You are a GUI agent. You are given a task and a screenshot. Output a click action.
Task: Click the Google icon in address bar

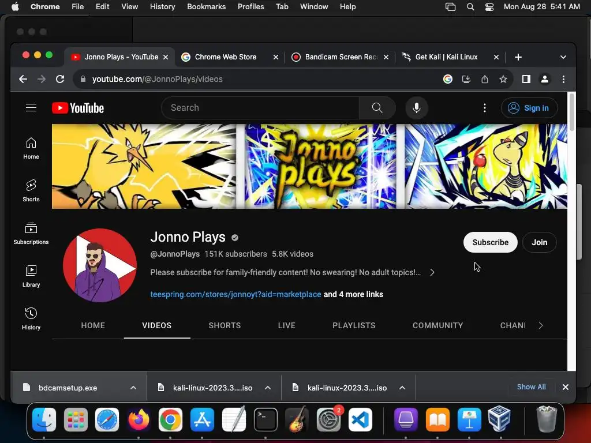pos(448,79)
